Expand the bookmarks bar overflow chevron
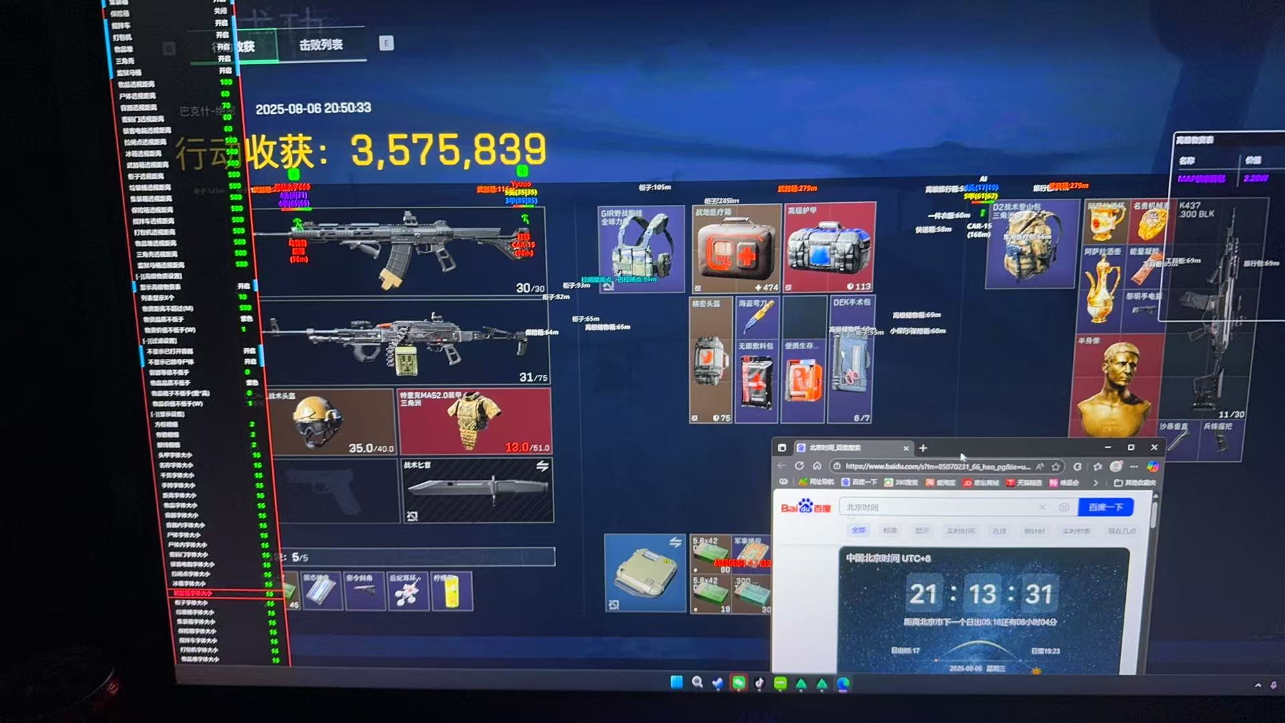The height and width of the screenshot is (723, 1285). [x=1096, y=483]
